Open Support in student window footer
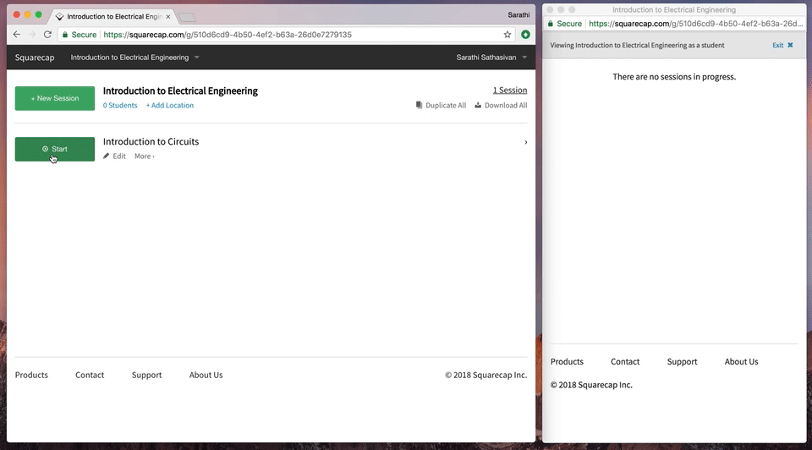The image size is (812, 450). point(682,361)
